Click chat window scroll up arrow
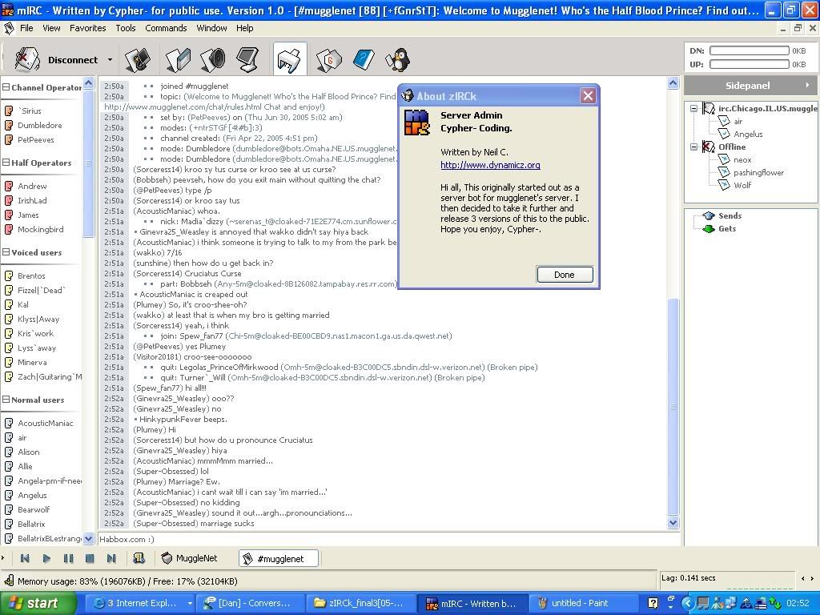The height and width of the screenshot is (615, 820). coord(673,82)
